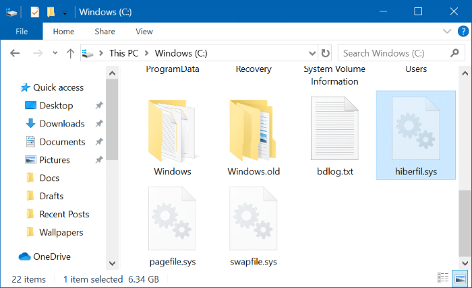Unpin Downloads using its pin icon
The image size is (472, 288).
click(99, 123)
